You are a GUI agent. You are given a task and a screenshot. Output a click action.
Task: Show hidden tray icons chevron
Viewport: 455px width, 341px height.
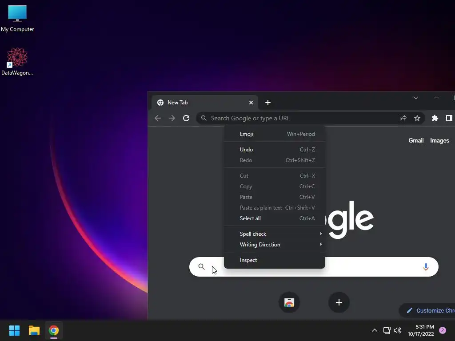pos(375,330)
